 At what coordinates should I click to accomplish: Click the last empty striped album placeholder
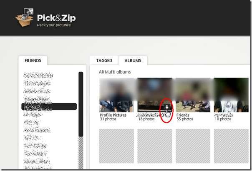pyautogui.click(x=231, y=146)
